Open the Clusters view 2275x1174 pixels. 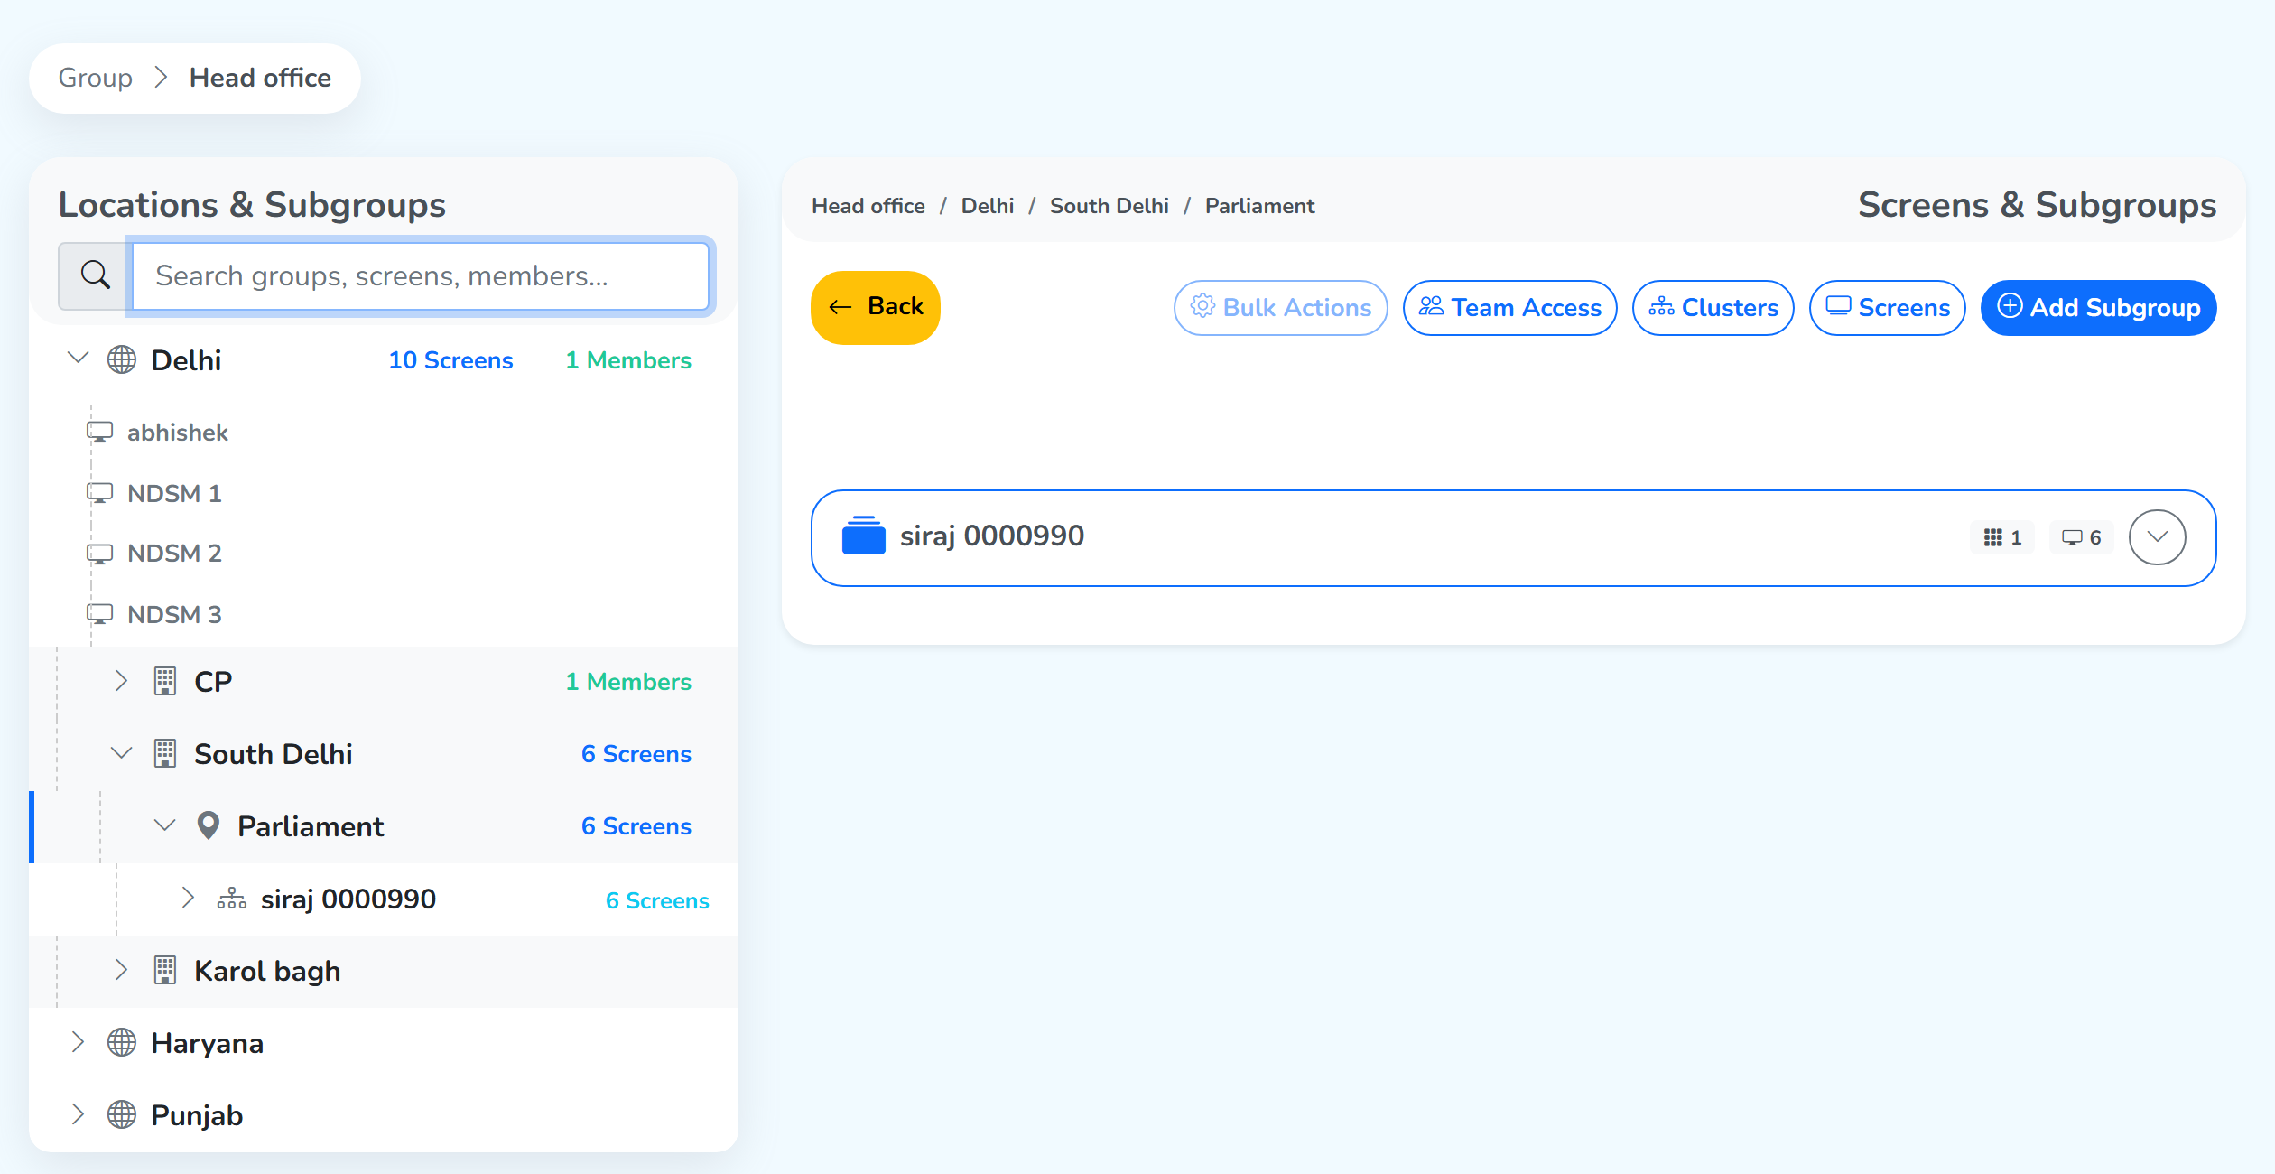click(x=1713, y=308)
